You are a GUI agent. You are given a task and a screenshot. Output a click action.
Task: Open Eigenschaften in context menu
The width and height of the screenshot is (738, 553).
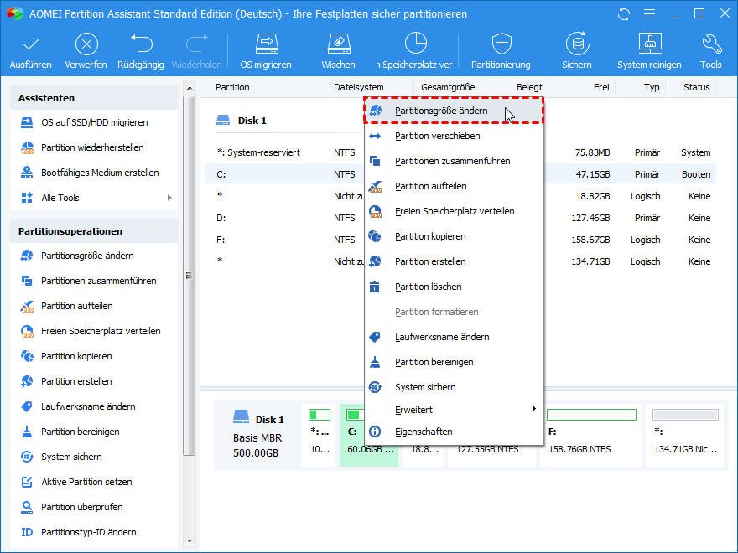(x=454, y=432)
